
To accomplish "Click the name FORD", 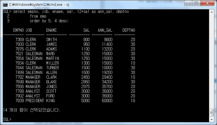I will pos(50,96).
